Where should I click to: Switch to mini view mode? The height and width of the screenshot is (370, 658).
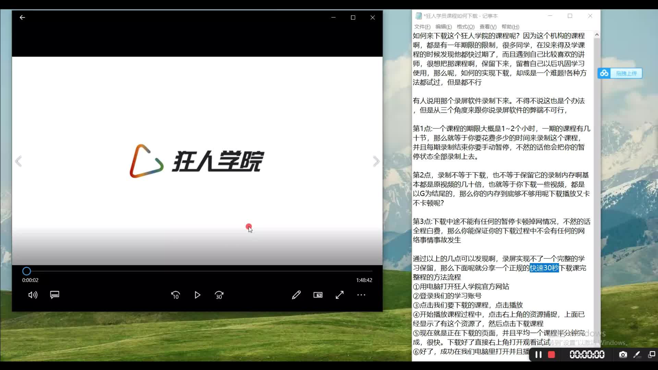click(x=318, y=295)
